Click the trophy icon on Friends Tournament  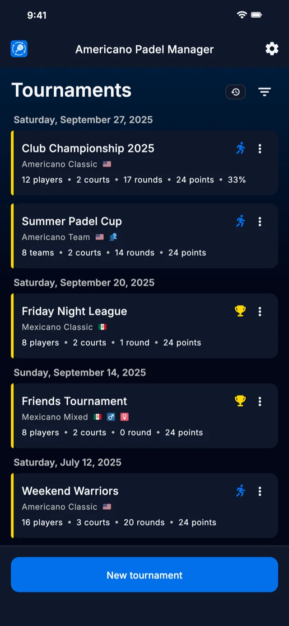(x=240, y=401)
